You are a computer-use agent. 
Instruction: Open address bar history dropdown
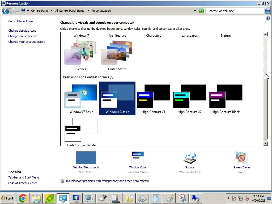(195, 11)
